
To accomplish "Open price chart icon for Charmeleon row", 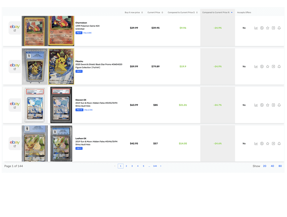I will 256,28.
